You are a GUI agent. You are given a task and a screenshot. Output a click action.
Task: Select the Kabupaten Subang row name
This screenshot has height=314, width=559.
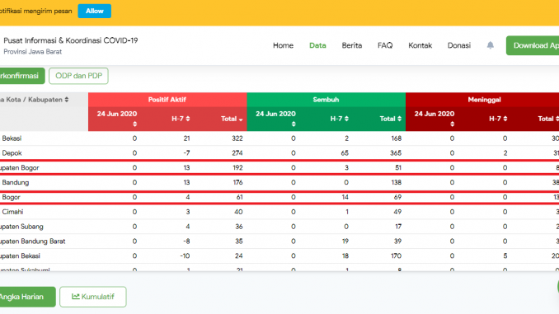click(x=21, y=227)
